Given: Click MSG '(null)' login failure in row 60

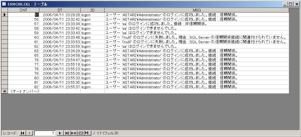Looking at the screenshot, I should click(197, 37).
